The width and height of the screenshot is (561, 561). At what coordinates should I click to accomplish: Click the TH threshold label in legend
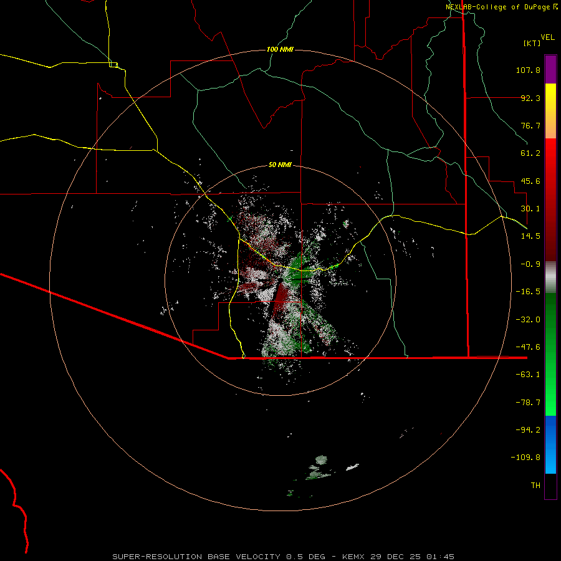point(535,486)
